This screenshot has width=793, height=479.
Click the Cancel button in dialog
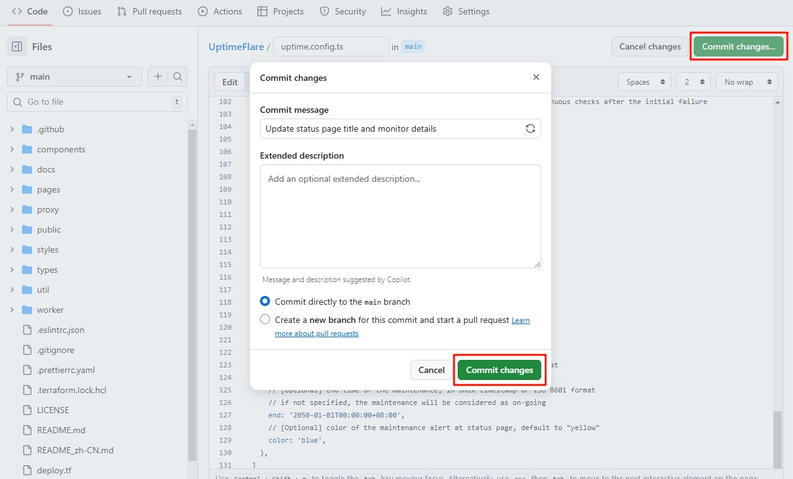(x=431, y=370)
